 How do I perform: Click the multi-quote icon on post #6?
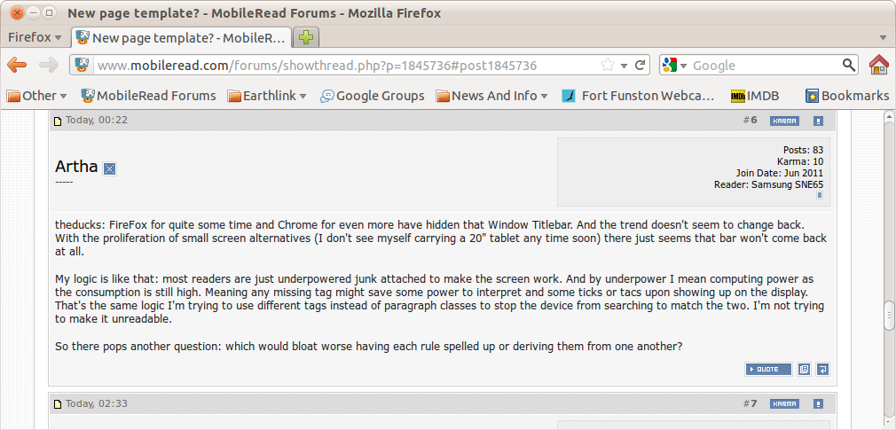click(804, 369)
